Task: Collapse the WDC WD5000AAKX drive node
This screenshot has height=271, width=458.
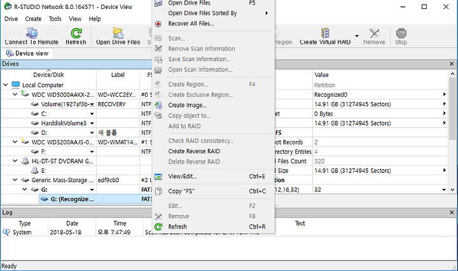Action: pyautogui.click(x=15, y=94)
